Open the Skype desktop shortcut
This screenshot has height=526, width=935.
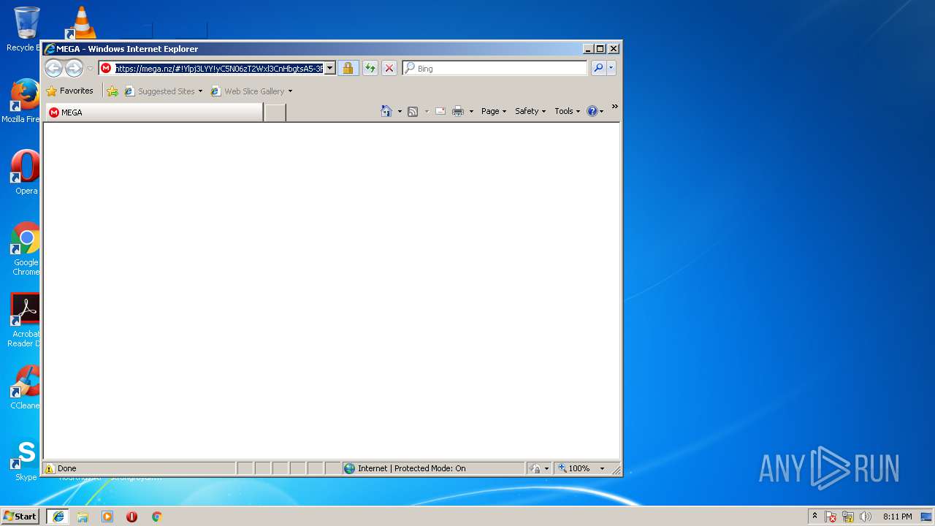(x=26, y=460)
